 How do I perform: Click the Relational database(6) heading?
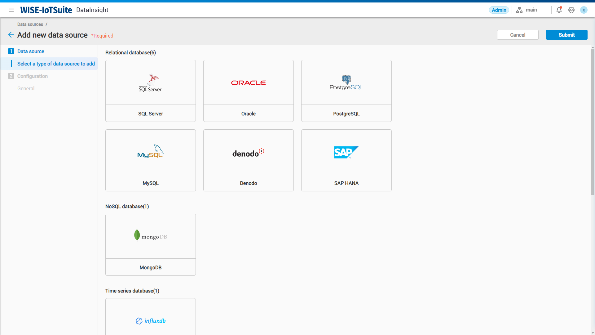(x=130, y=52)
